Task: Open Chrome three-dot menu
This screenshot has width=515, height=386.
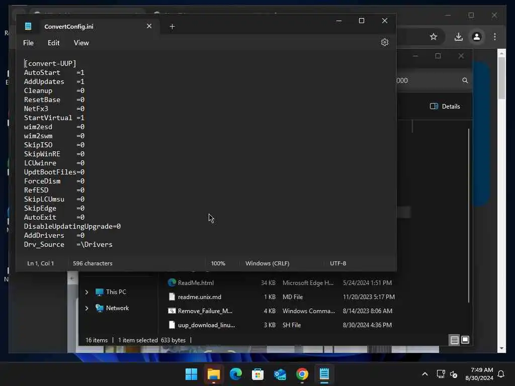Action: [495, 37]
